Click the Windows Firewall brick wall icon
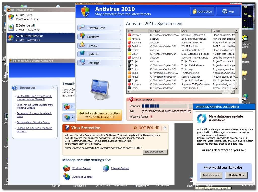 tap(67, 168)
